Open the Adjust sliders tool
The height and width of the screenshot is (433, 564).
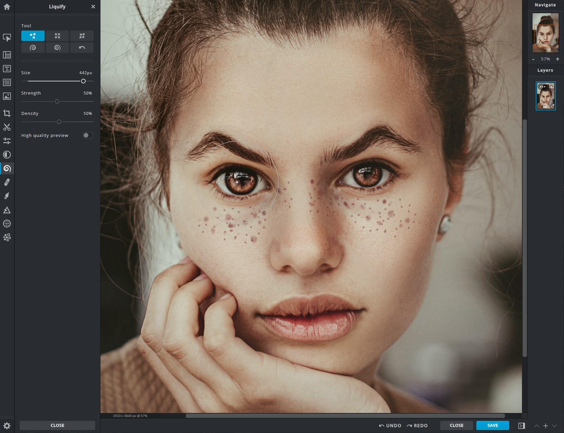point(7,141)
